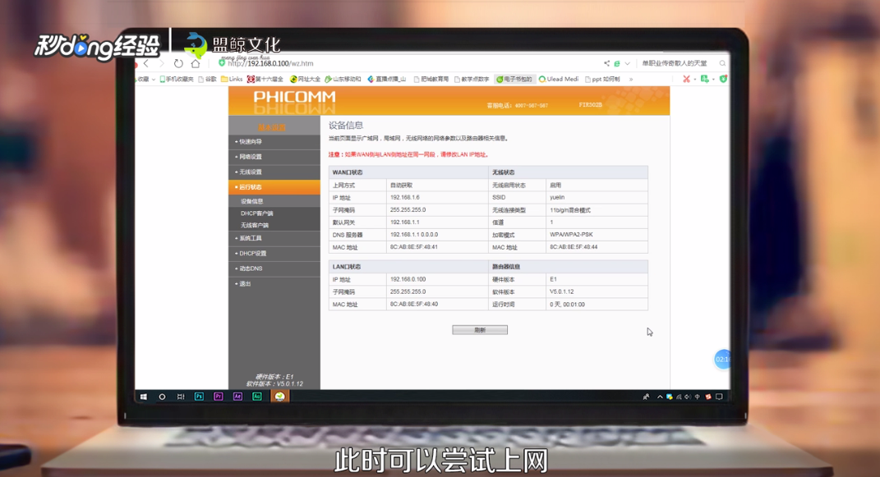Open the 直播点播_山 bookmark

387,80
